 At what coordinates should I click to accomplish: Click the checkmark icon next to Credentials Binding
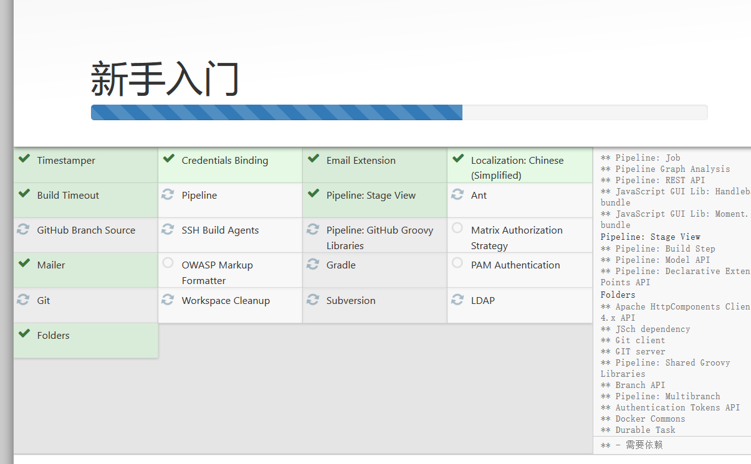168,159
